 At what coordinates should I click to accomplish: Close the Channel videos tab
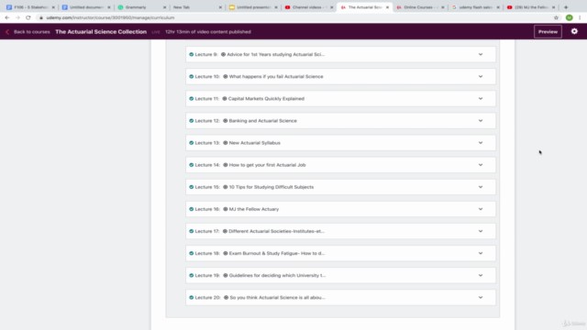(x=331, y=7)
